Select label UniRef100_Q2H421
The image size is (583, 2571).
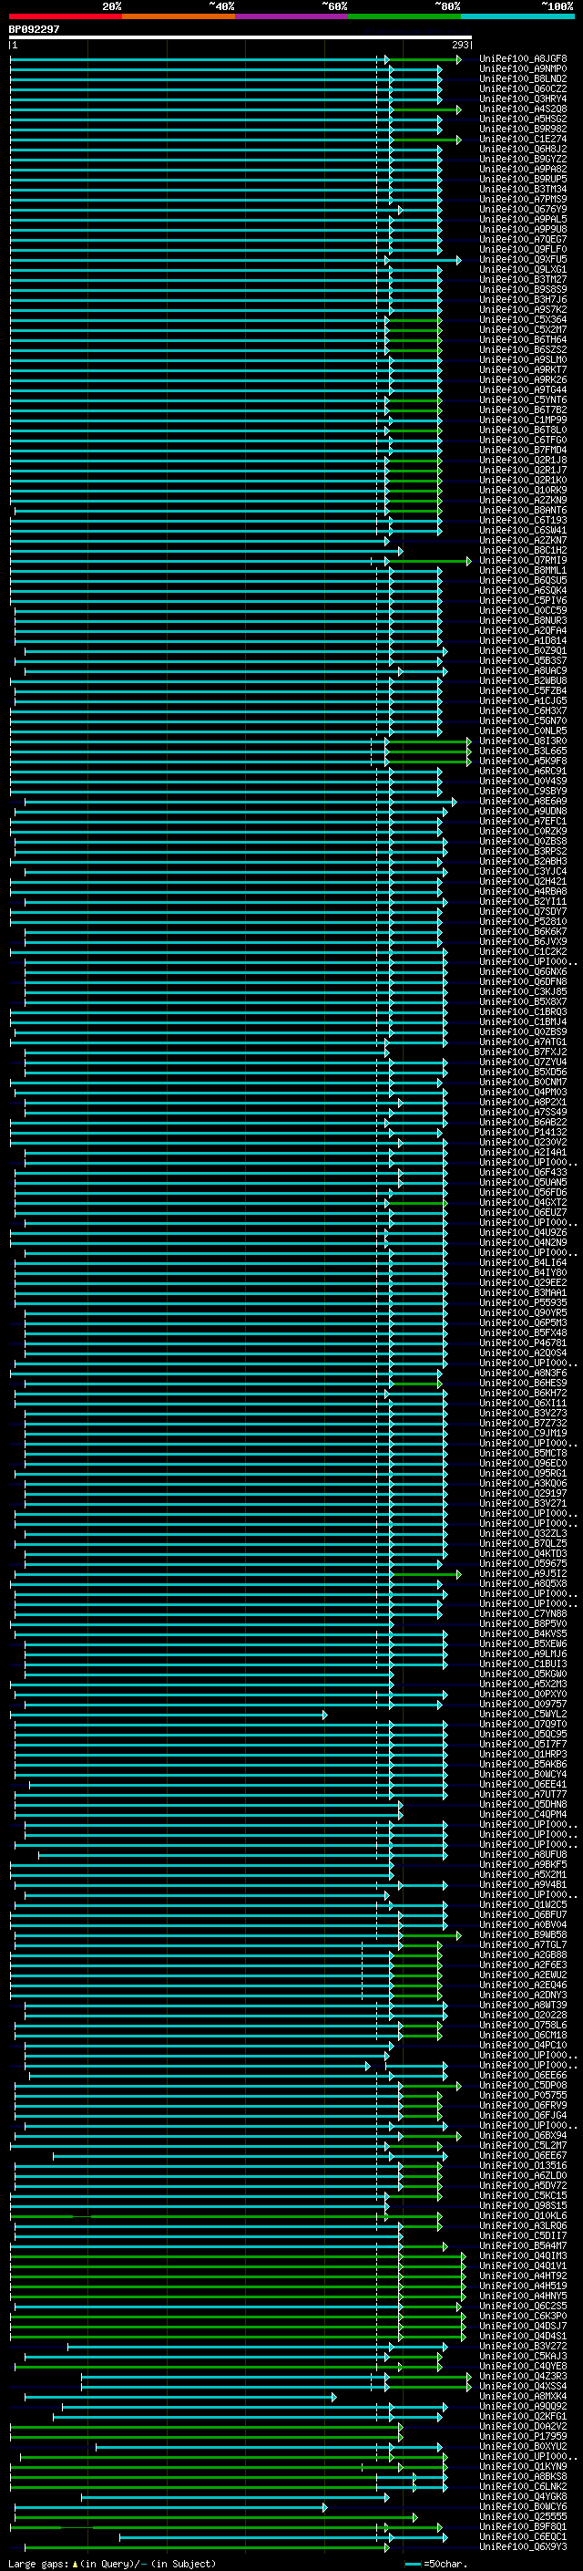[523, 881]
